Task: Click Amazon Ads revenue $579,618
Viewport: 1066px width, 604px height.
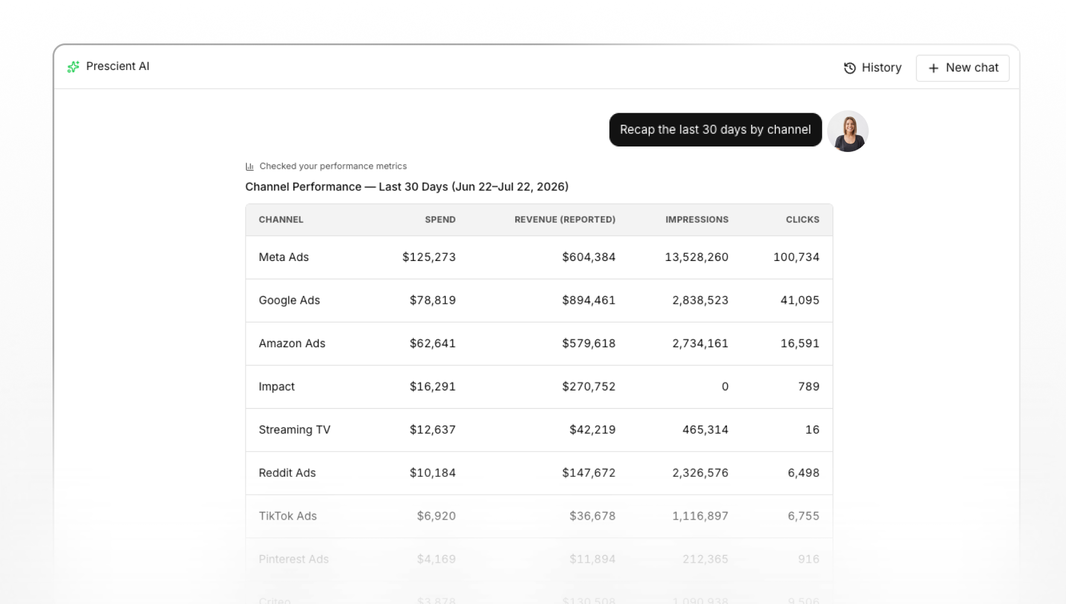Action: click(x=589, y=344)
